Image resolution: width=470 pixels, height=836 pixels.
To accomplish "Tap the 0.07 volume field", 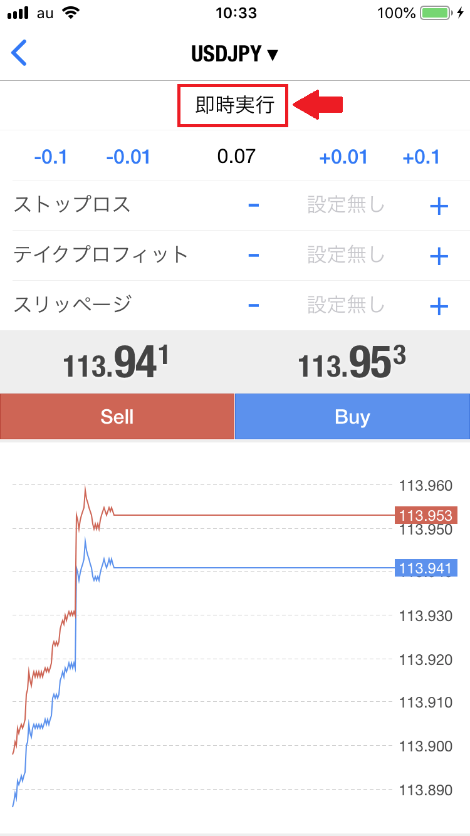I will pyautogui.click(x=236, y=155).
